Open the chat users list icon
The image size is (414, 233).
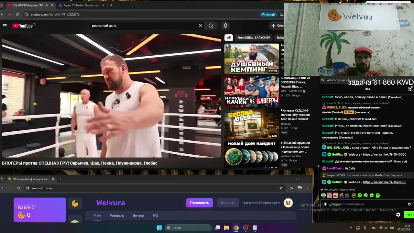[410, 89]
